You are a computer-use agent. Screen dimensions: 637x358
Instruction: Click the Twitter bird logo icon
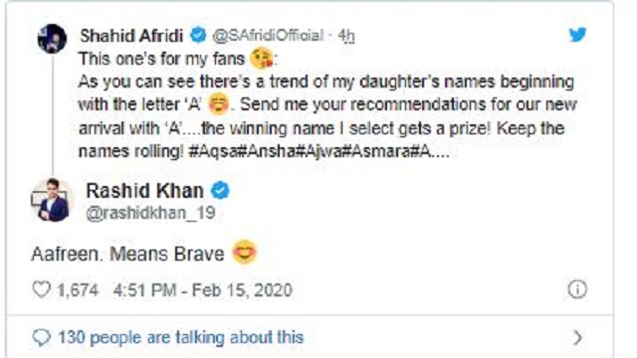point(577,35)
